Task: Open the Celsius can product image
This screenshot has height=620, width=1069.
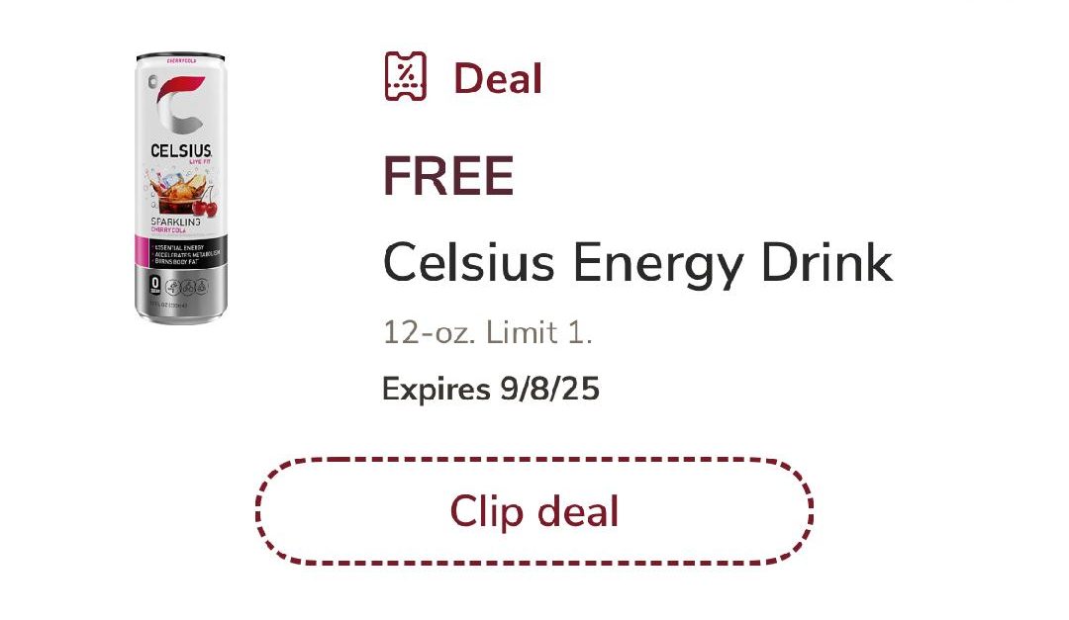Action: point(181,189)
